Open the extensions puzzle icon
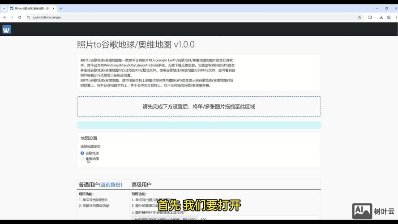 [370, 17]
